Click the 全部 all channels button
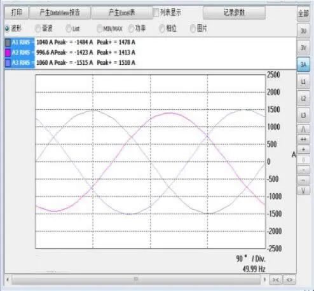 pos(303,13)
